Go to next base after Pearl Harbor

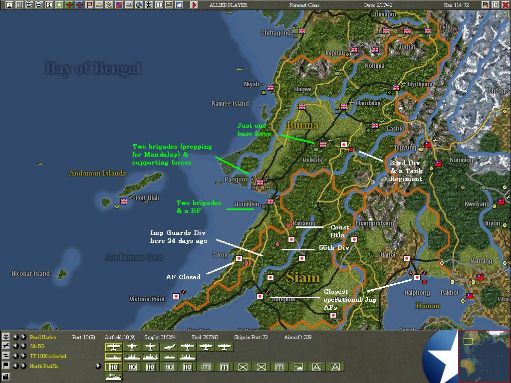coord(23,337)
